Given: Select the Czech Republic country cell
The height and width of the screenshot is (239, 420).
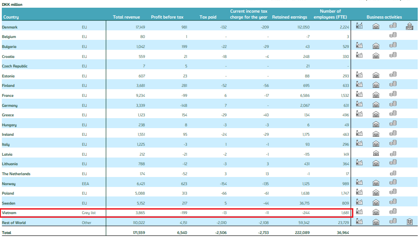Looking at the screenshot, I should (15, 66).
